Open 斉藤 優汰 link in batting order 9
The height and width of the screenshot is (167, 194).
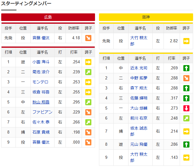pos(41,142)
